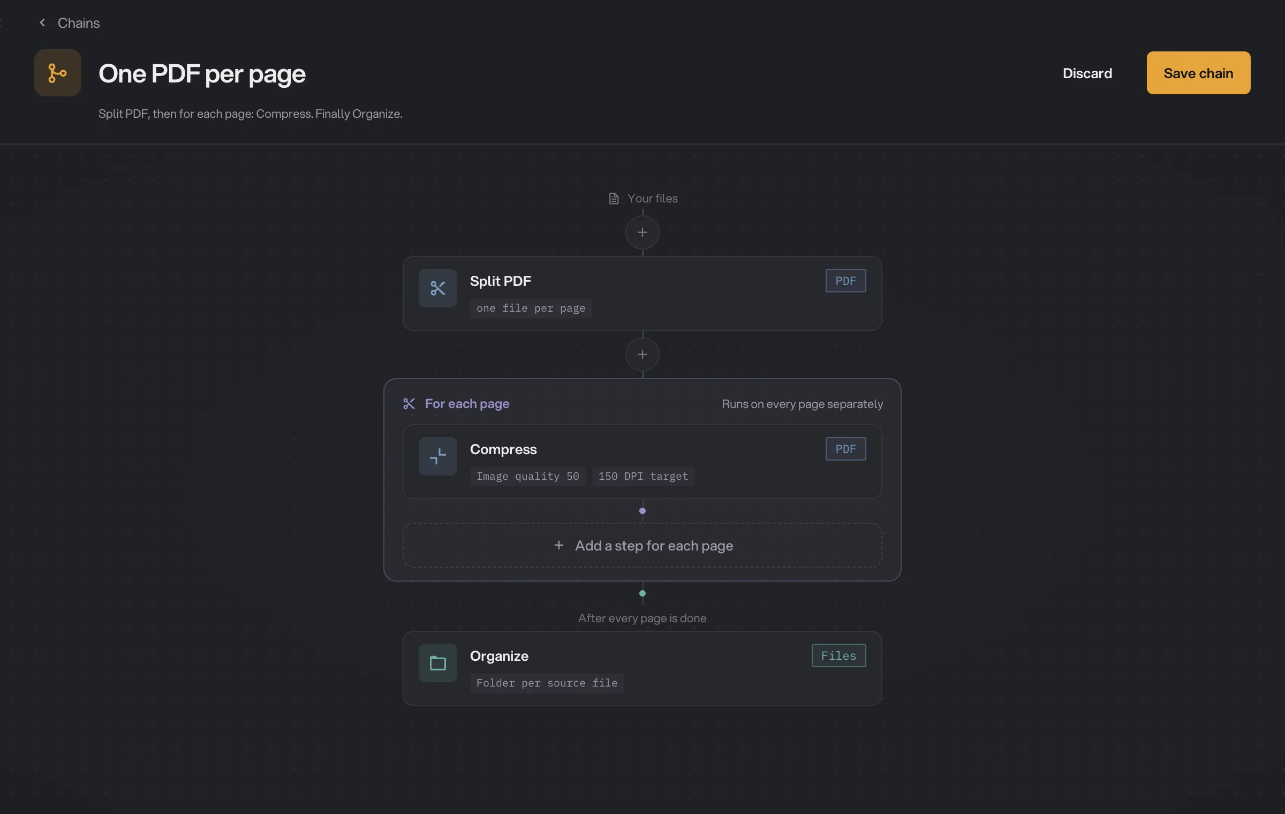Click the Chains breadcrumb label
The width and height of the screenshot is (1285, 814).
(x=79, y=23)
